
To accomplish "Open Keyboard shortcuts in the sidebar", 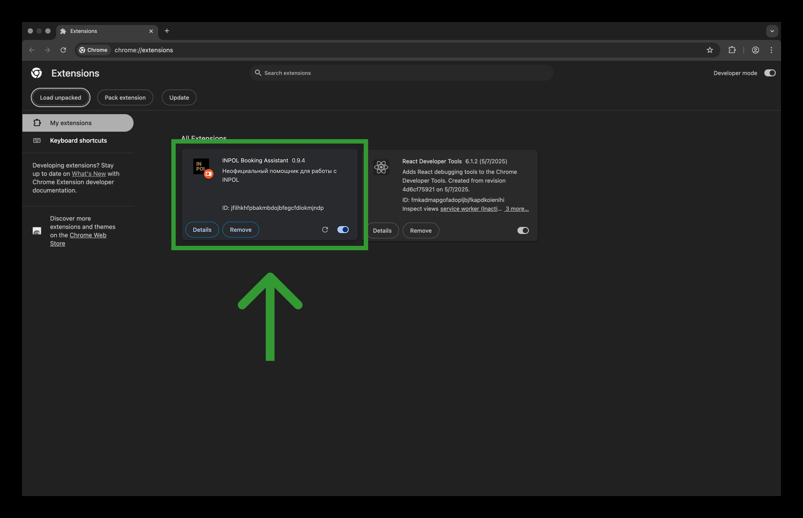I will coord(78,140).
